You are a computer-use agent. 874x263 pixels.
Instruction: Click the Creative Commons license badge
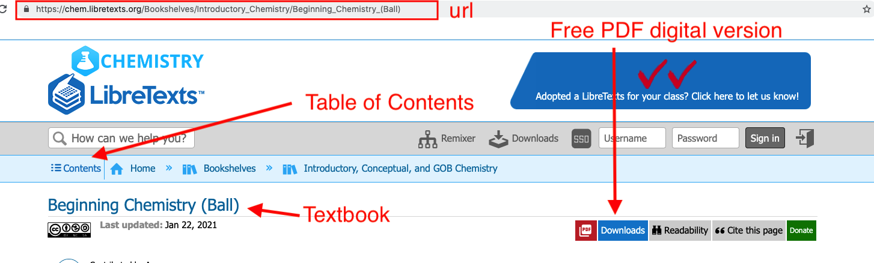[69, 230]
